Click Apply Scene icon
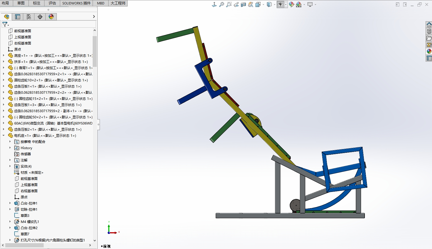Image resolution: width=432 pixels, height=249 pixels. (299, 4)
